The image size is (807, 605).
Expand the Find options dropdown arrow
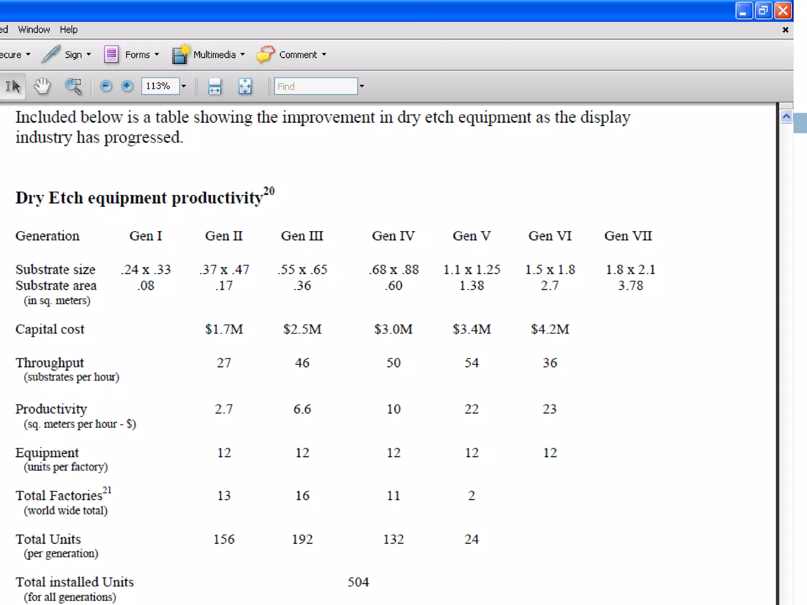point(362,86)
